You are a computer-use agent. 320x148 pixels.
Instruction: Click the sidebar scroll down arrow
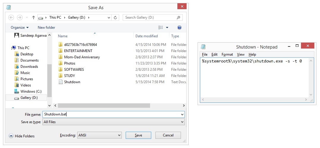click(x=49, y=106)
